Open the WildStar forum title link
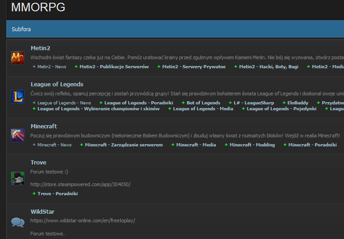Screen dimensions: 344x239 42,212
